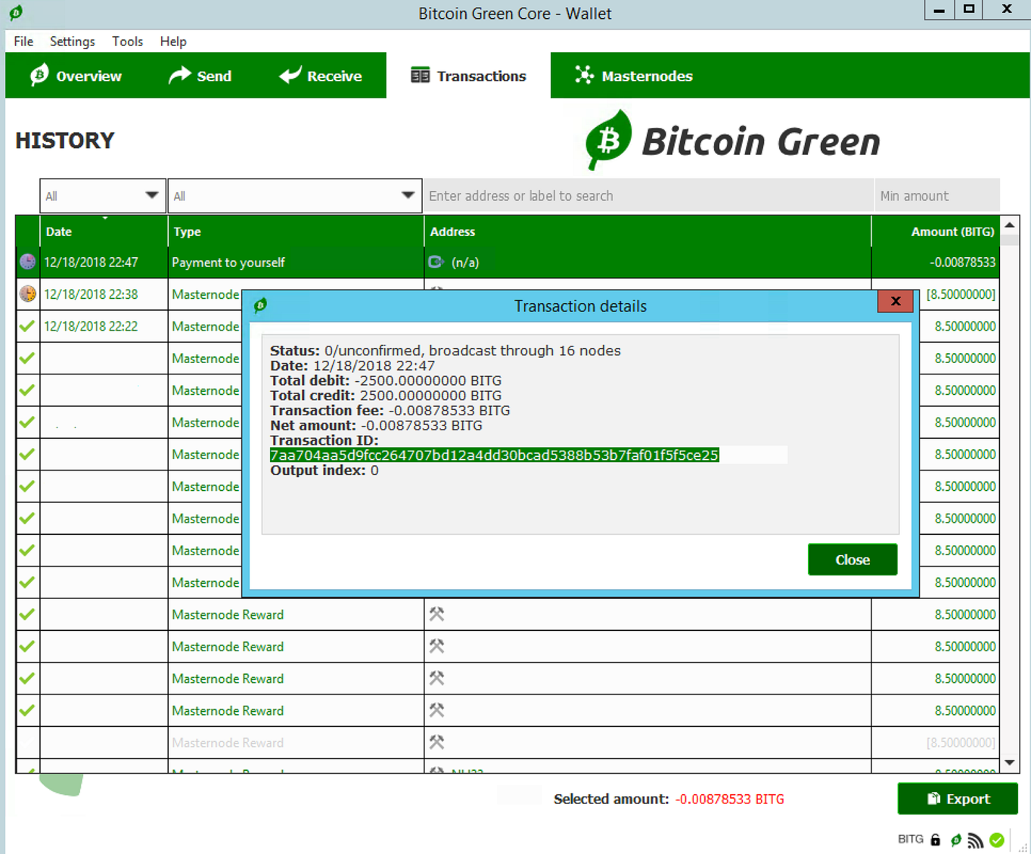Open the Settings menu
Viewport: 1031px width, 854px height.
[72, 41]
